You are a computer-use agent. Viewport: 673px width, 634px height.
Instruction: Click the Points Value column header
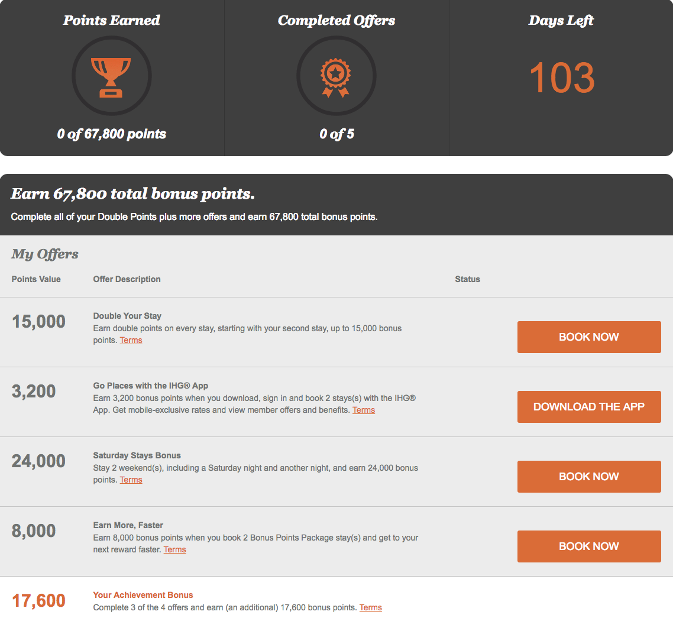click(x=36, y=279)
